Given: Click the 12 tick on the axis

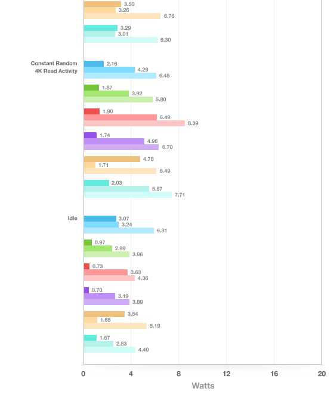Looking at the screenshot, I should (227, 374).
